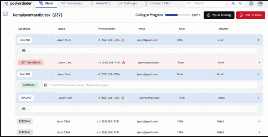Click the Dialer phone icon
268x137 pixels.
click(x=41, y=3)
